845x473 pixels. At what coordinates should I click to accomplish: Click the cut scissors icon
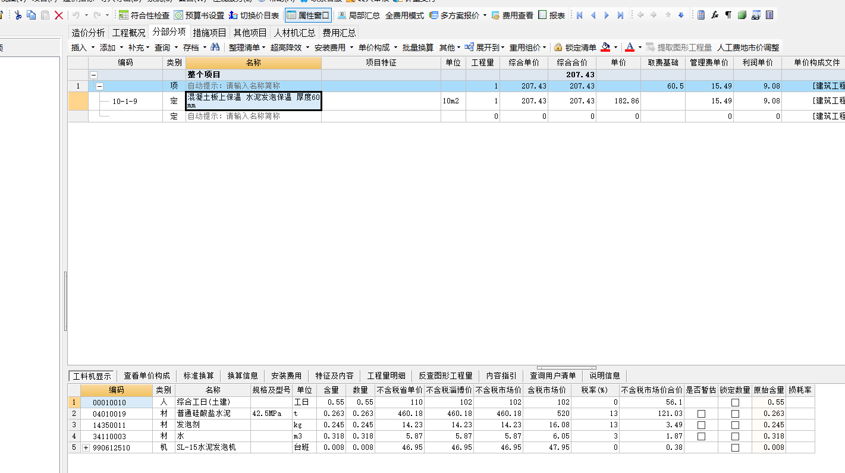tap(18, 15)
